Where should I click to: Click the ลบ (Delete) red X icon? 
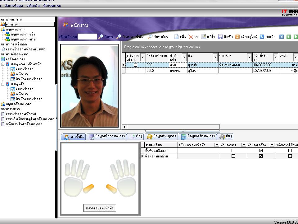point(191,37)
